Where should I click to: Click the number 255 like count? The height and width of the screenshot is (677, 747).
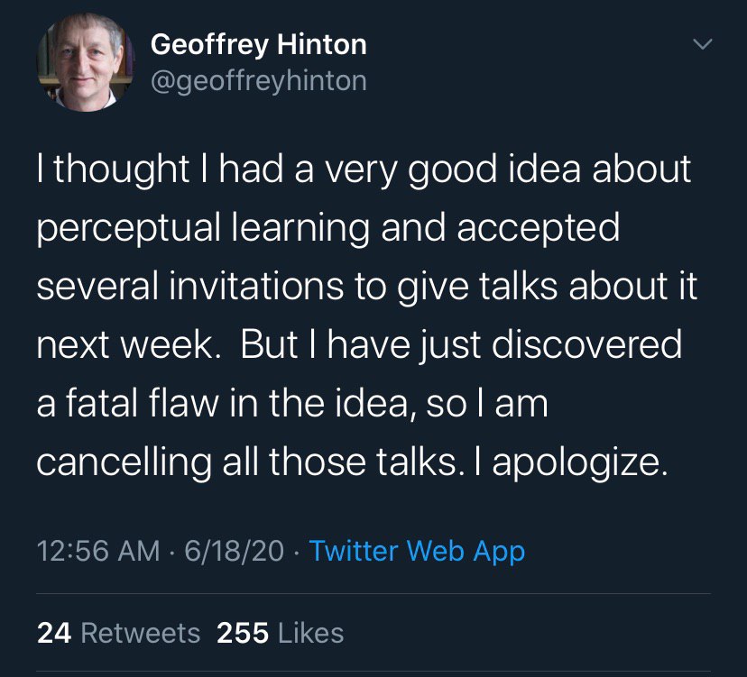tap(243, 633)
